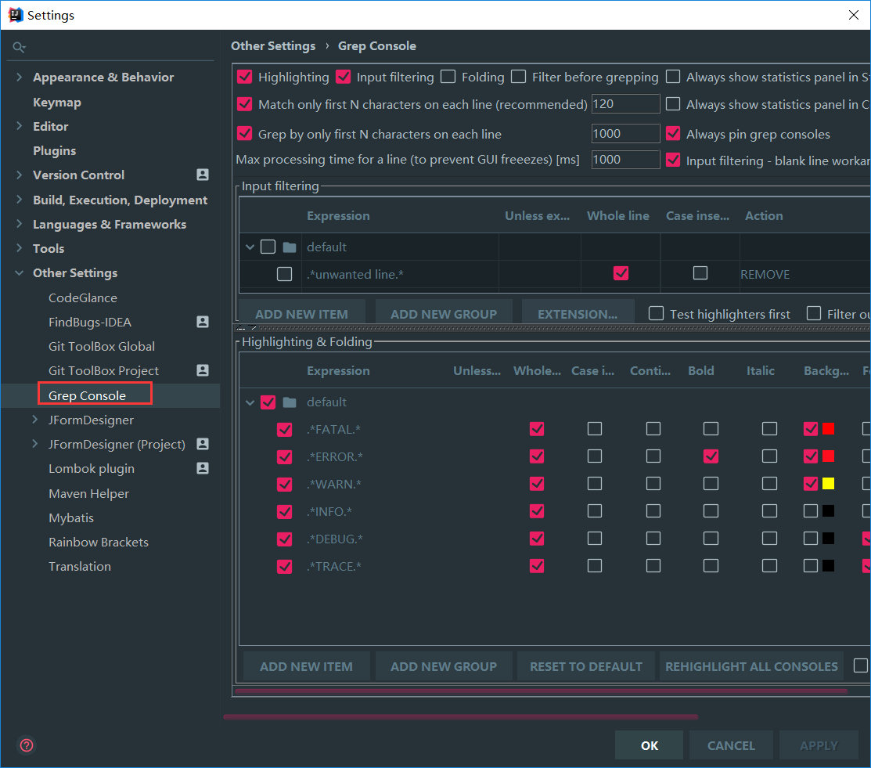Toggle Bold for the .*ERROR.* rule

(711, 456)
